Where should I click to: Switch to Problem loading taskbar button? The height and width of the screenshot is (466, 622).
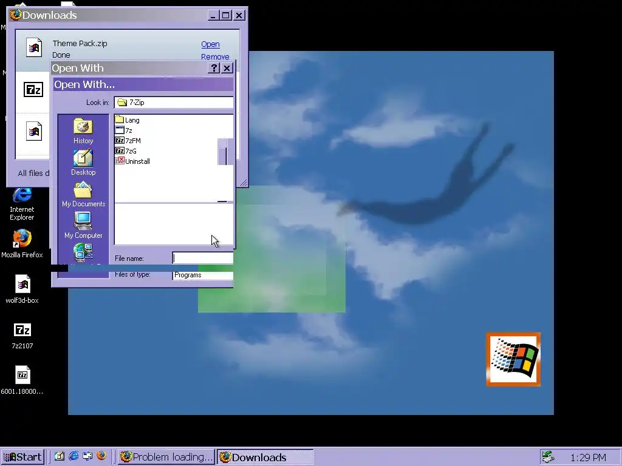click(166, 457)
